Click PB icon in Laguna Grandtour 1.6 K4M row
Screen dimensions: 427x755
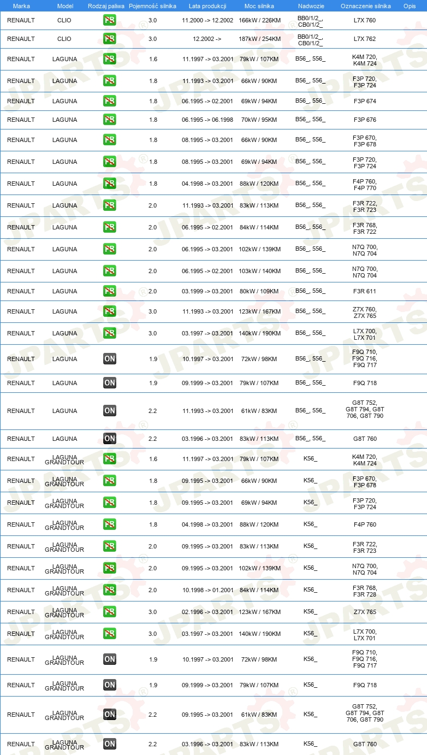coord(110,459)
